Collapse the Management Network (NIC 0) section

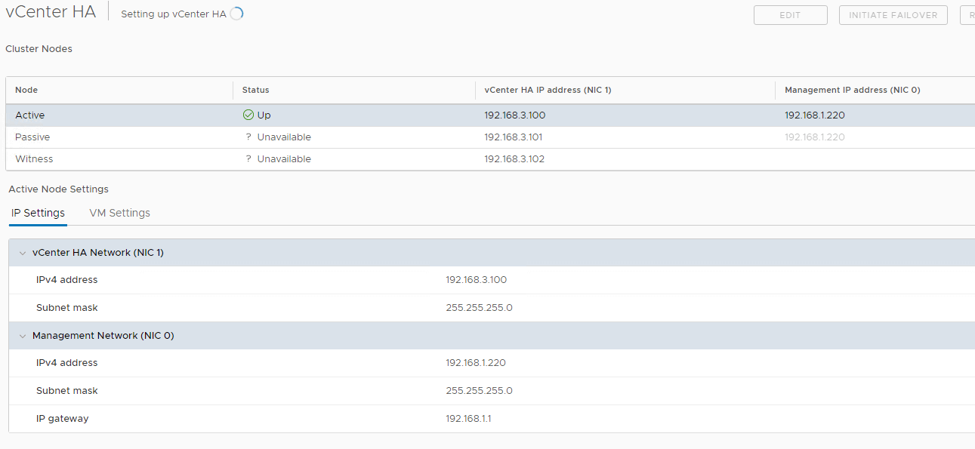coord(23,336)
